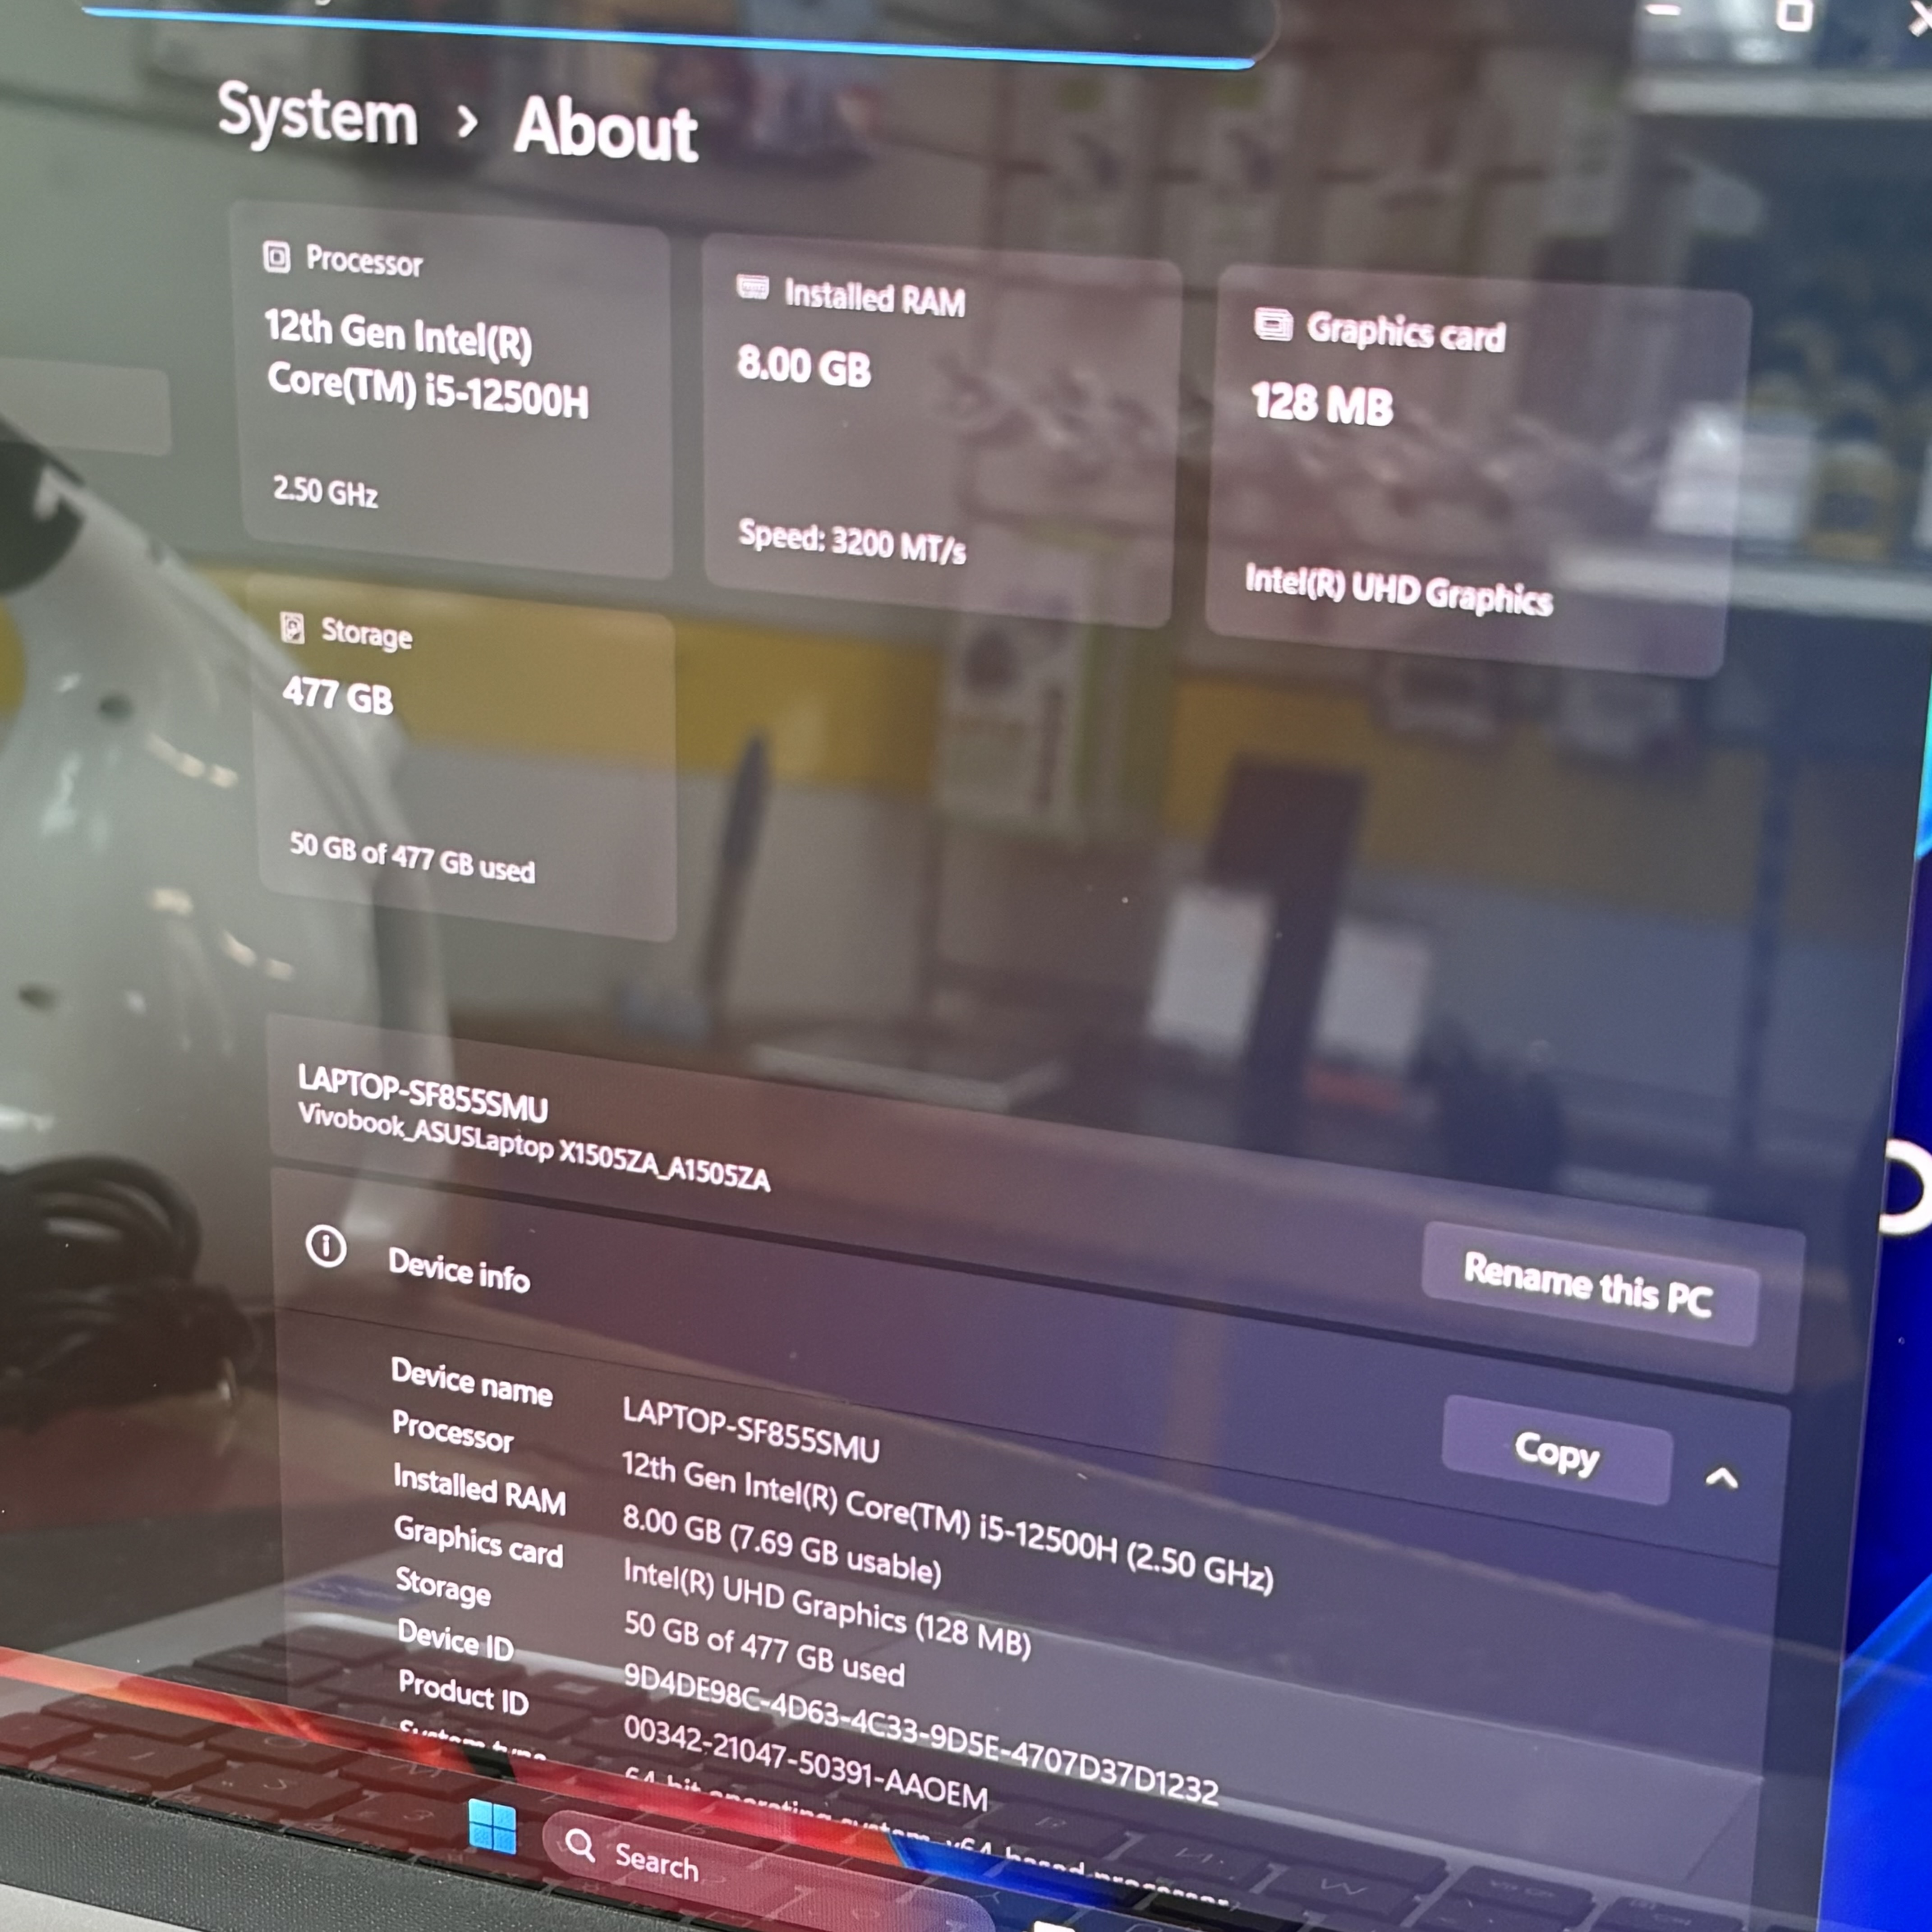The image size is (1932, 1932).
Task: Click the About breadcrumb heading
Action: tap(605, 129)
